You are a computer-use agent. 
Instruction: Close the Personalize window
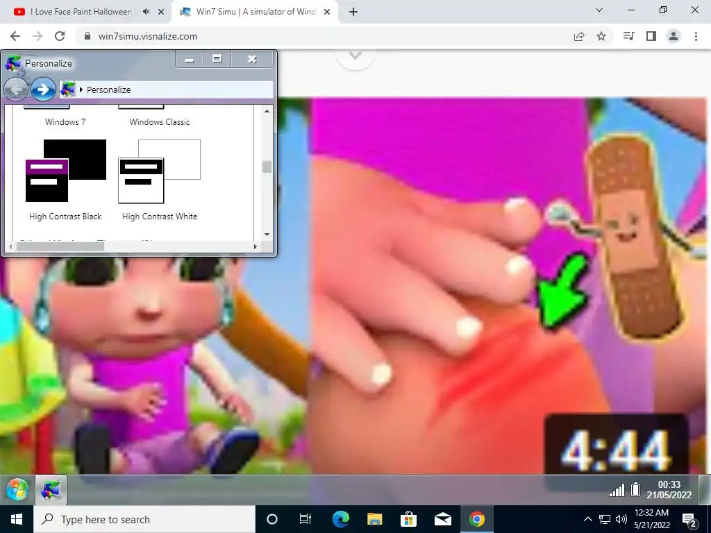click(x=253, y=59)
